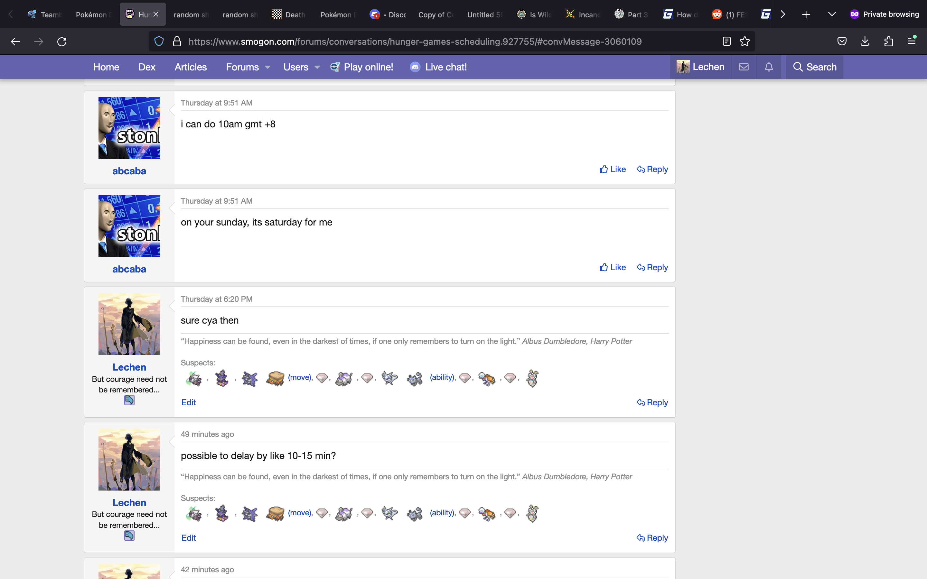Switch to the Death tab
The height and width of the screenshot is (579, 927).
(x=289, y=14)
